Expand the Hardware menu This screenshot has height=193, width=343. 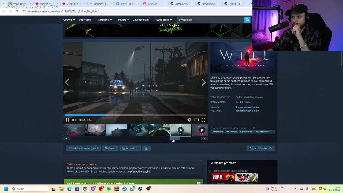(122, 20)
